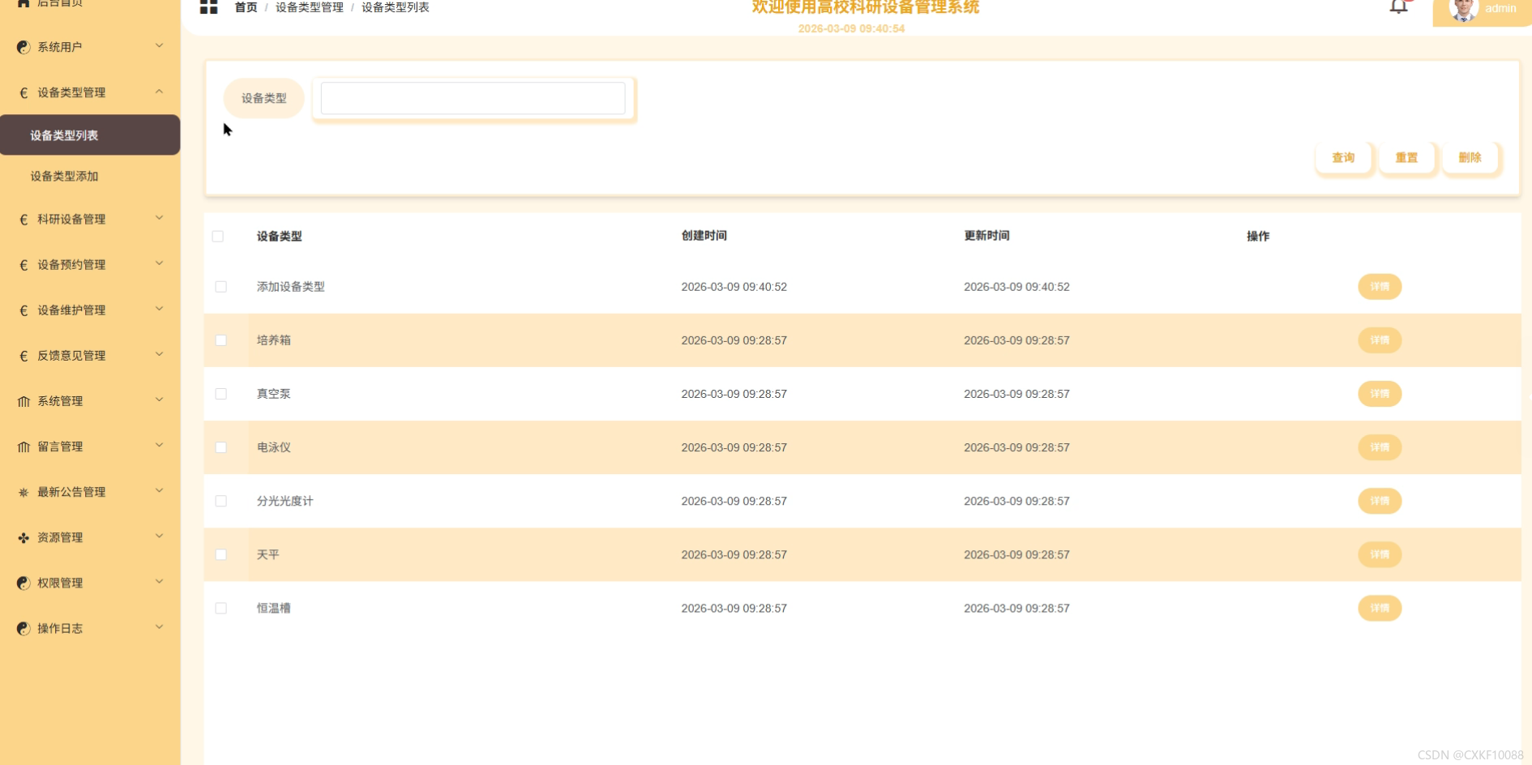Collapse the 设备类型管理 chevron
Screen dimensions: 1532x765
click(159, 92)
